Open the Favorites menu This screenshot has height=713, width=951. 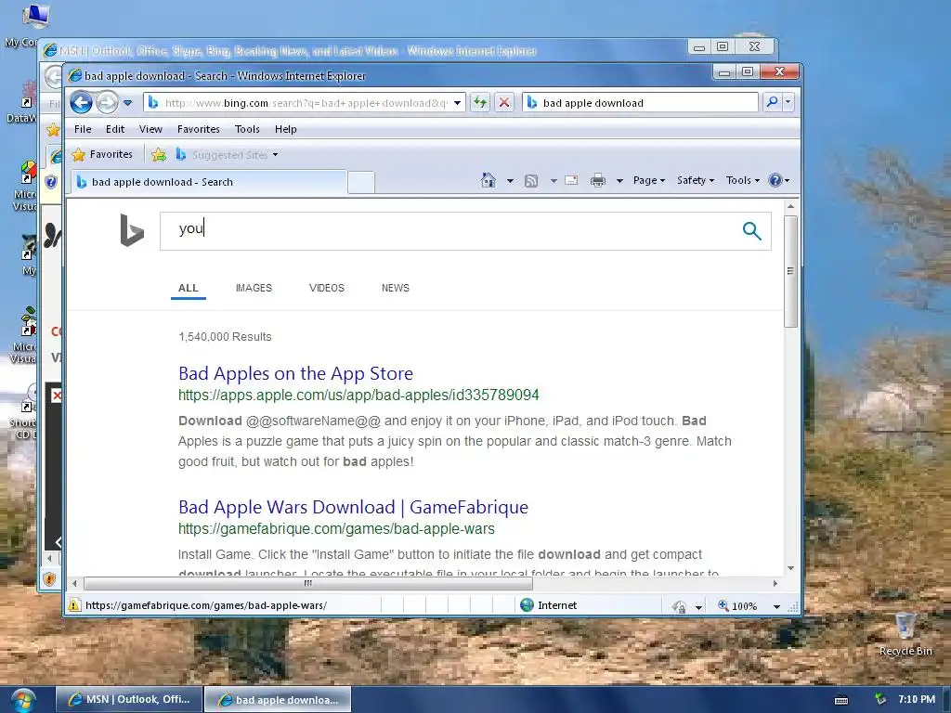[x=199, y=129]
